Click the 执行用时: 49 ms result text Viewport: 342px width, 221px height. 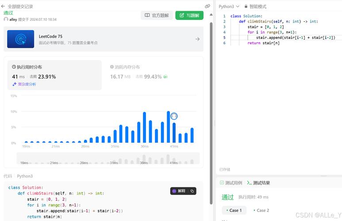pyautogui.click(x=253, y=197)
